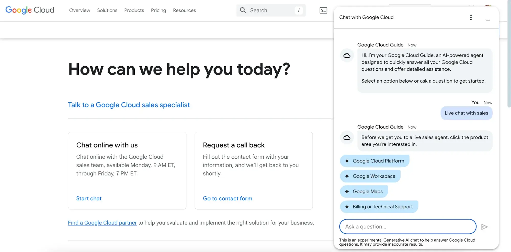Image resolution: width=511 pixels, height=252 pixels.
Task: Expand the Solutions navigation menu
Action: 107,10
